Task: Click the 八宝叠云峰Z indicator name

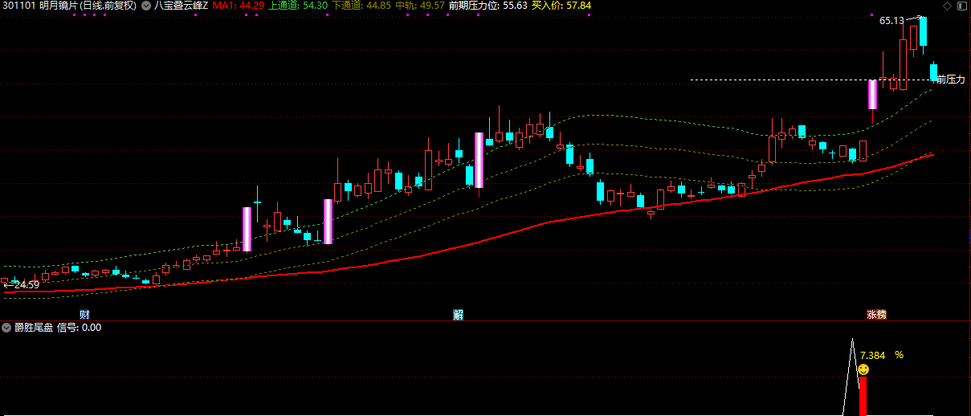Action: tap(180, 6)
